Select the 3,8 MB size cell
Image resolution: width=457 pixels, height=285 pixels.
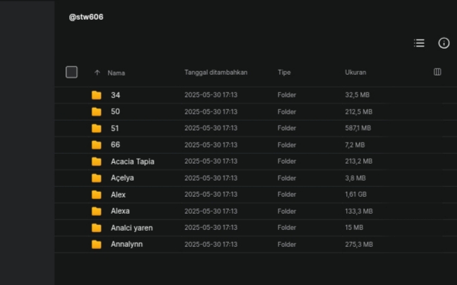(x=355, y=178)
